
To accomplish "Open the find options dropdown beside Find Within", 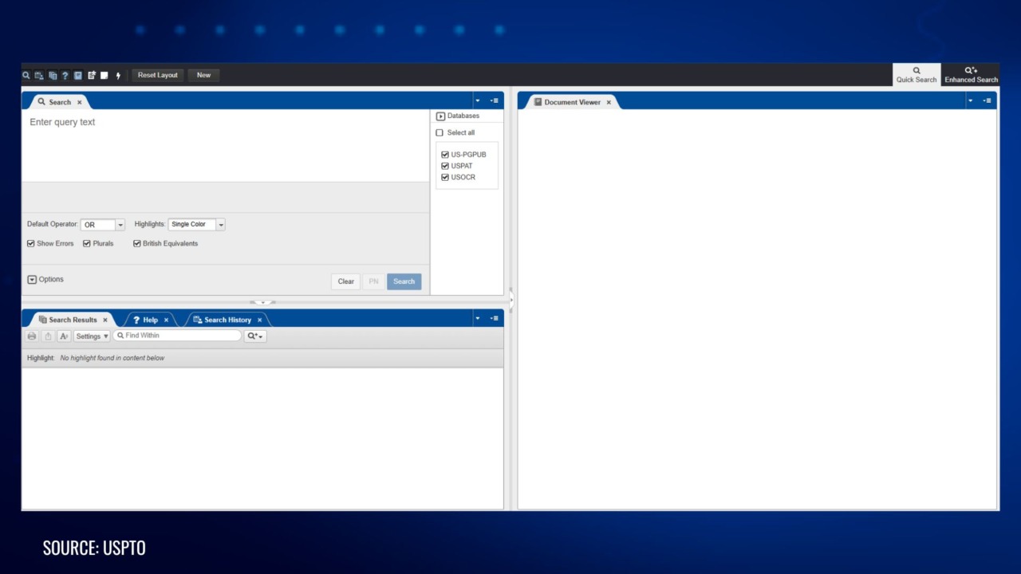I will (255, 336).
